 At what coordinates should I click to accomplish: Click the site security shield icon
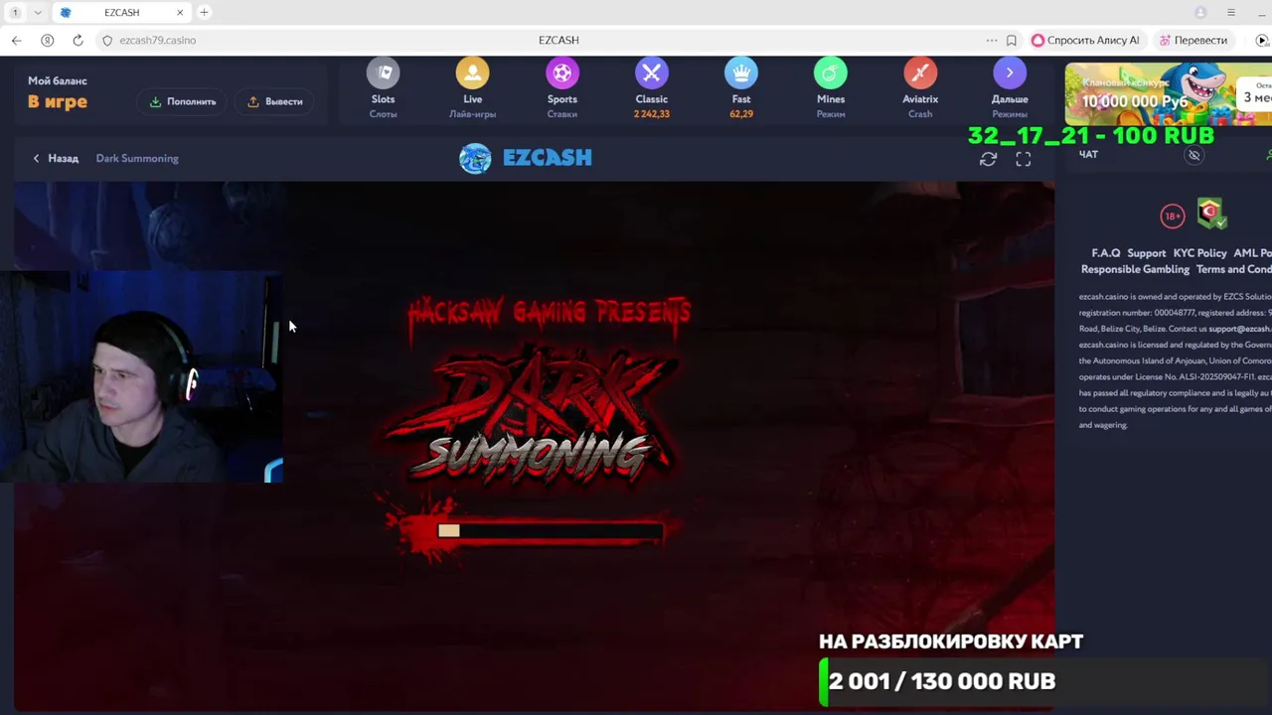click(107, 40)
